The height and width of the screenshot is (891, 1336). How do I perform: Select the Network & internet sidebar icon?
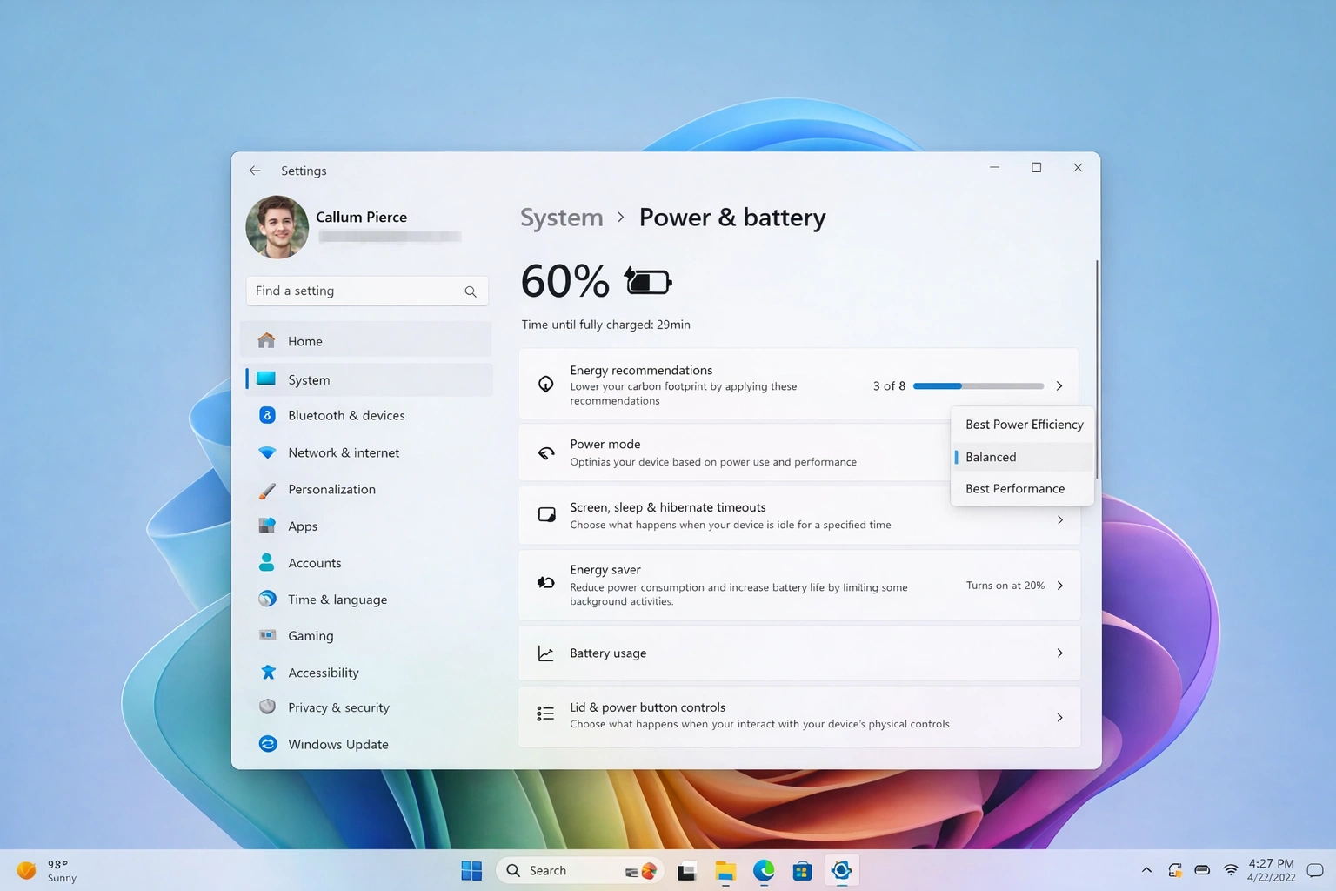(x=266, y=452)
